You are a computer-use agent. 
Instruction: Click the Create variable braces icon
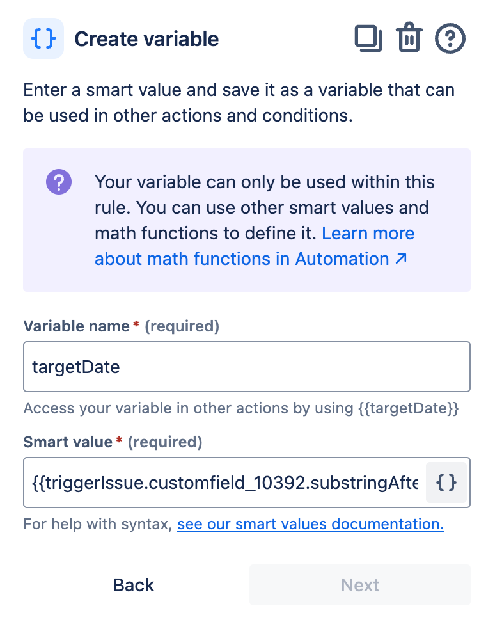coord(43,38)
